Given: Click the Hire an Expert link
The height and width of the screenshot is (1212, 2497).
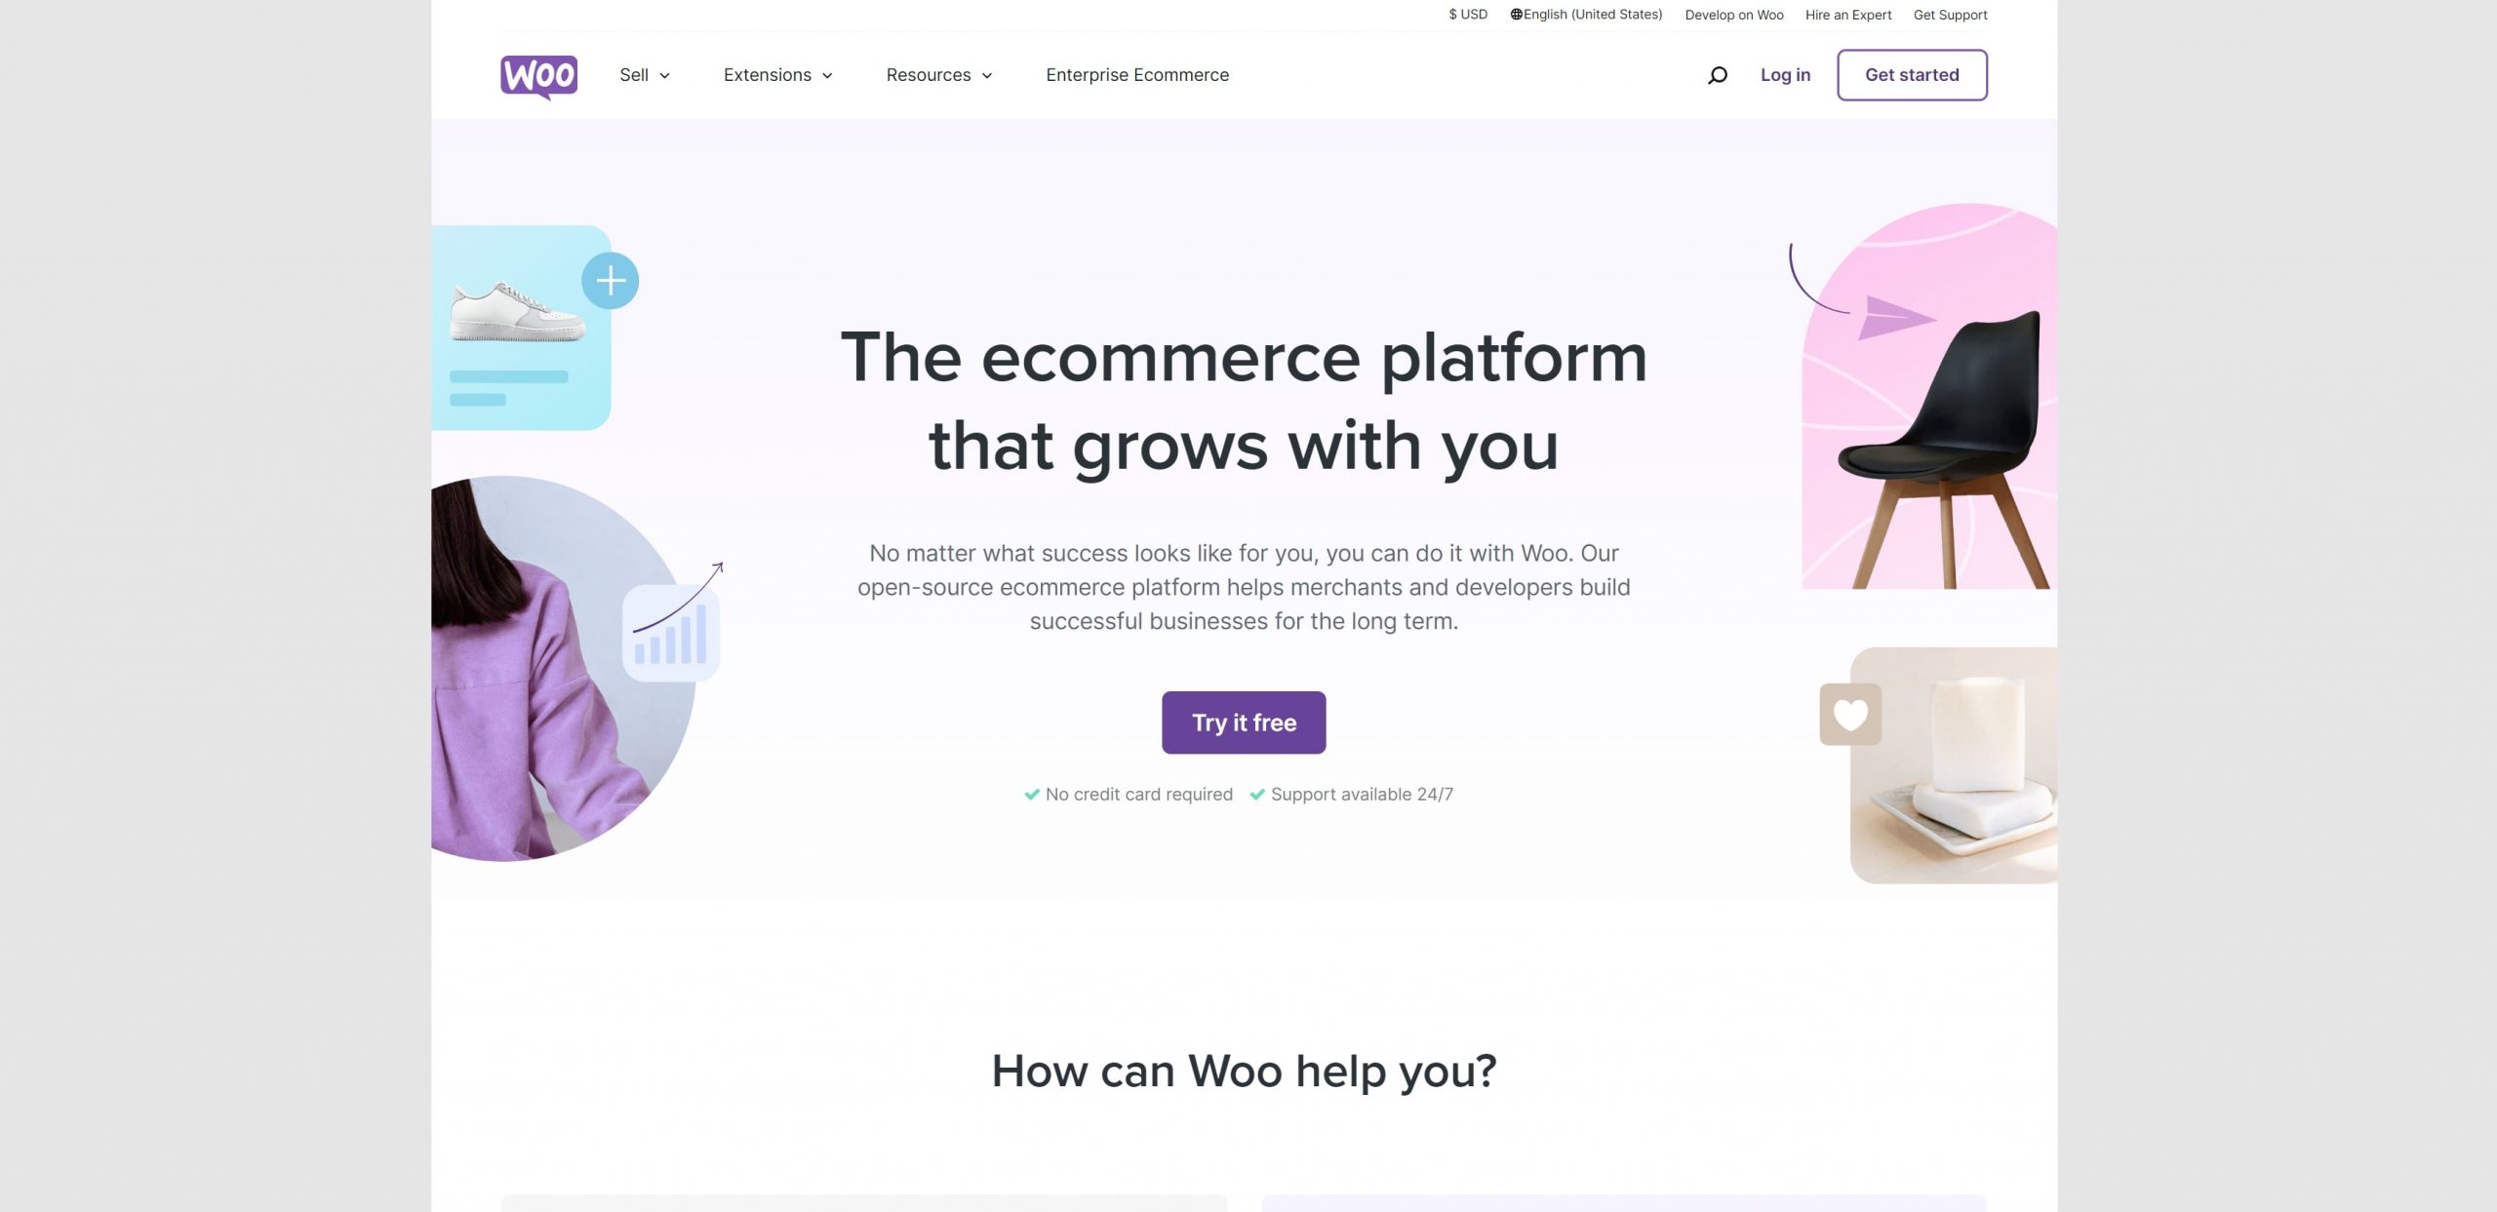Looking at the screenshot, I should point(1847,15).
